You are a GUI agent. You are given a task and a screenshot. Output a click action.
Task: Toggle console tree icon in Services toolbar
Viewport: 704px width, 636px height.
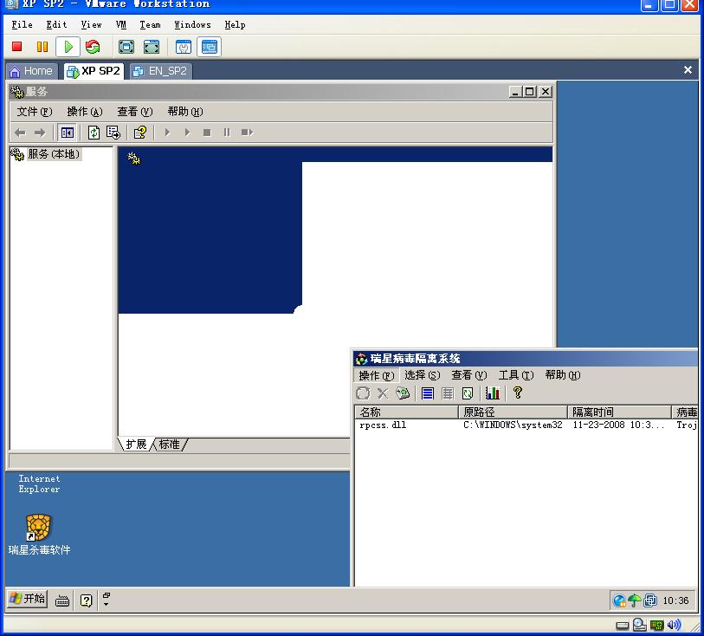coord(68,133)
